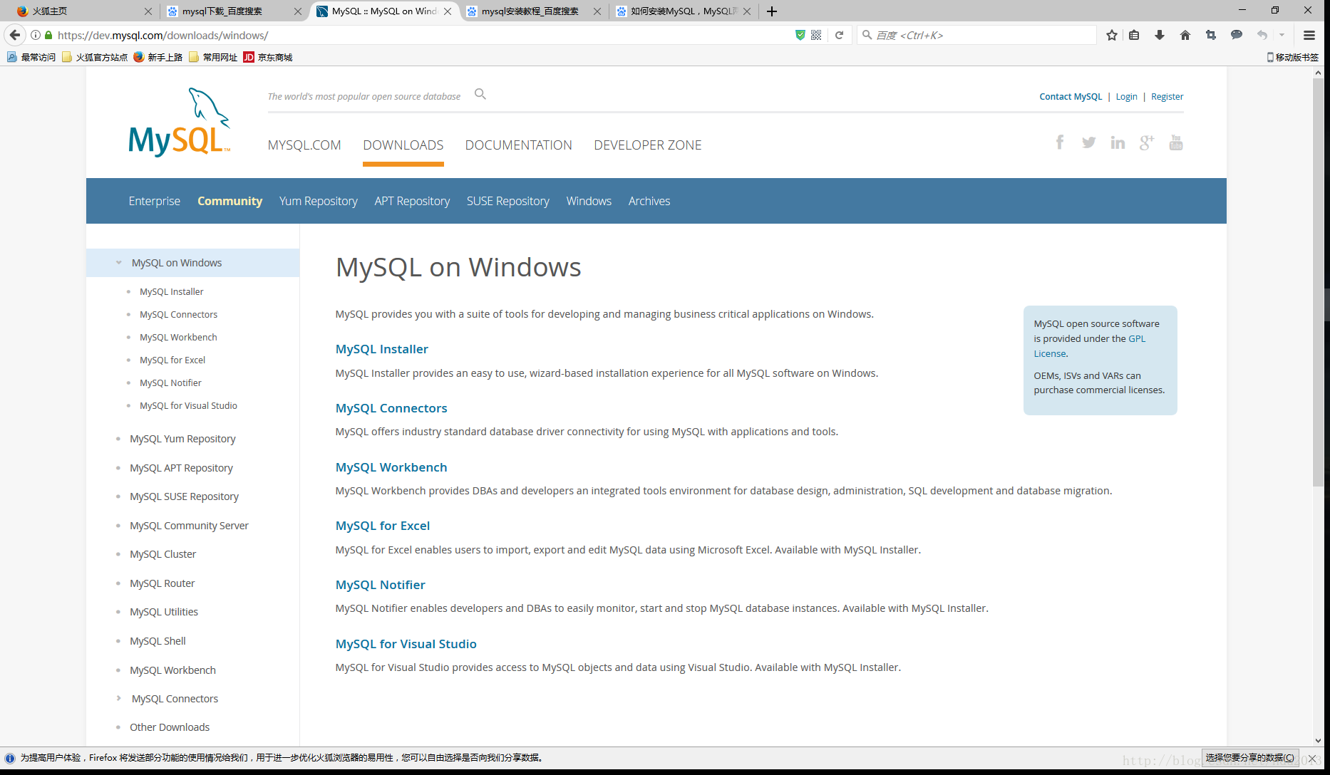
Task: Click the MySQL for Excel heading link
Action: pyautogui.click(x=382, y=526)
